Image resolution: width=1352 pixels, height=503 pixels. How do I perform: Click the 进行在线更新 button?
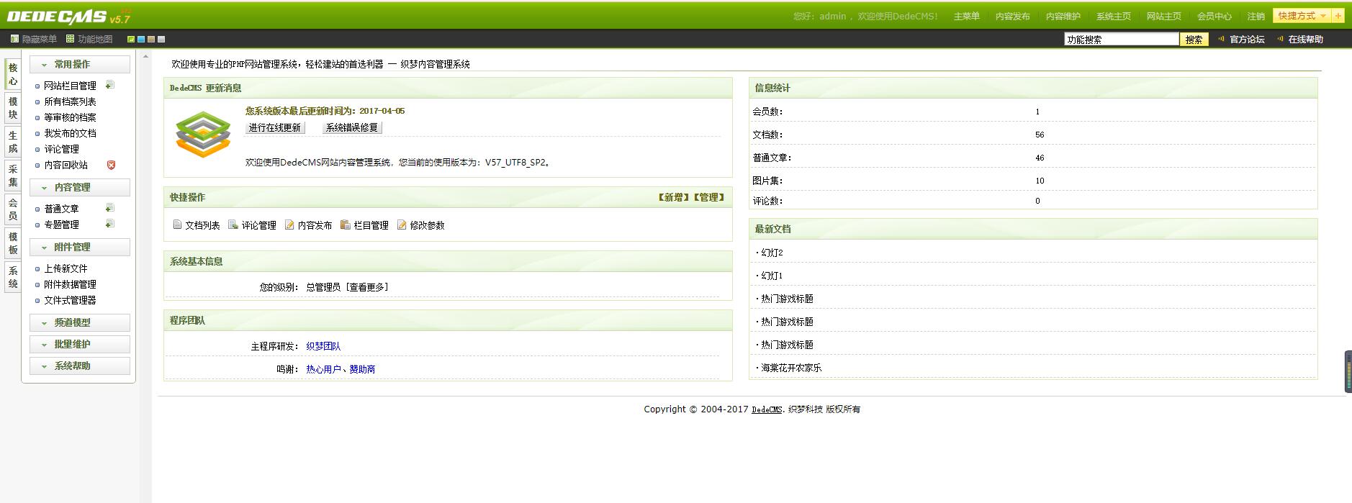click(275, 127)
